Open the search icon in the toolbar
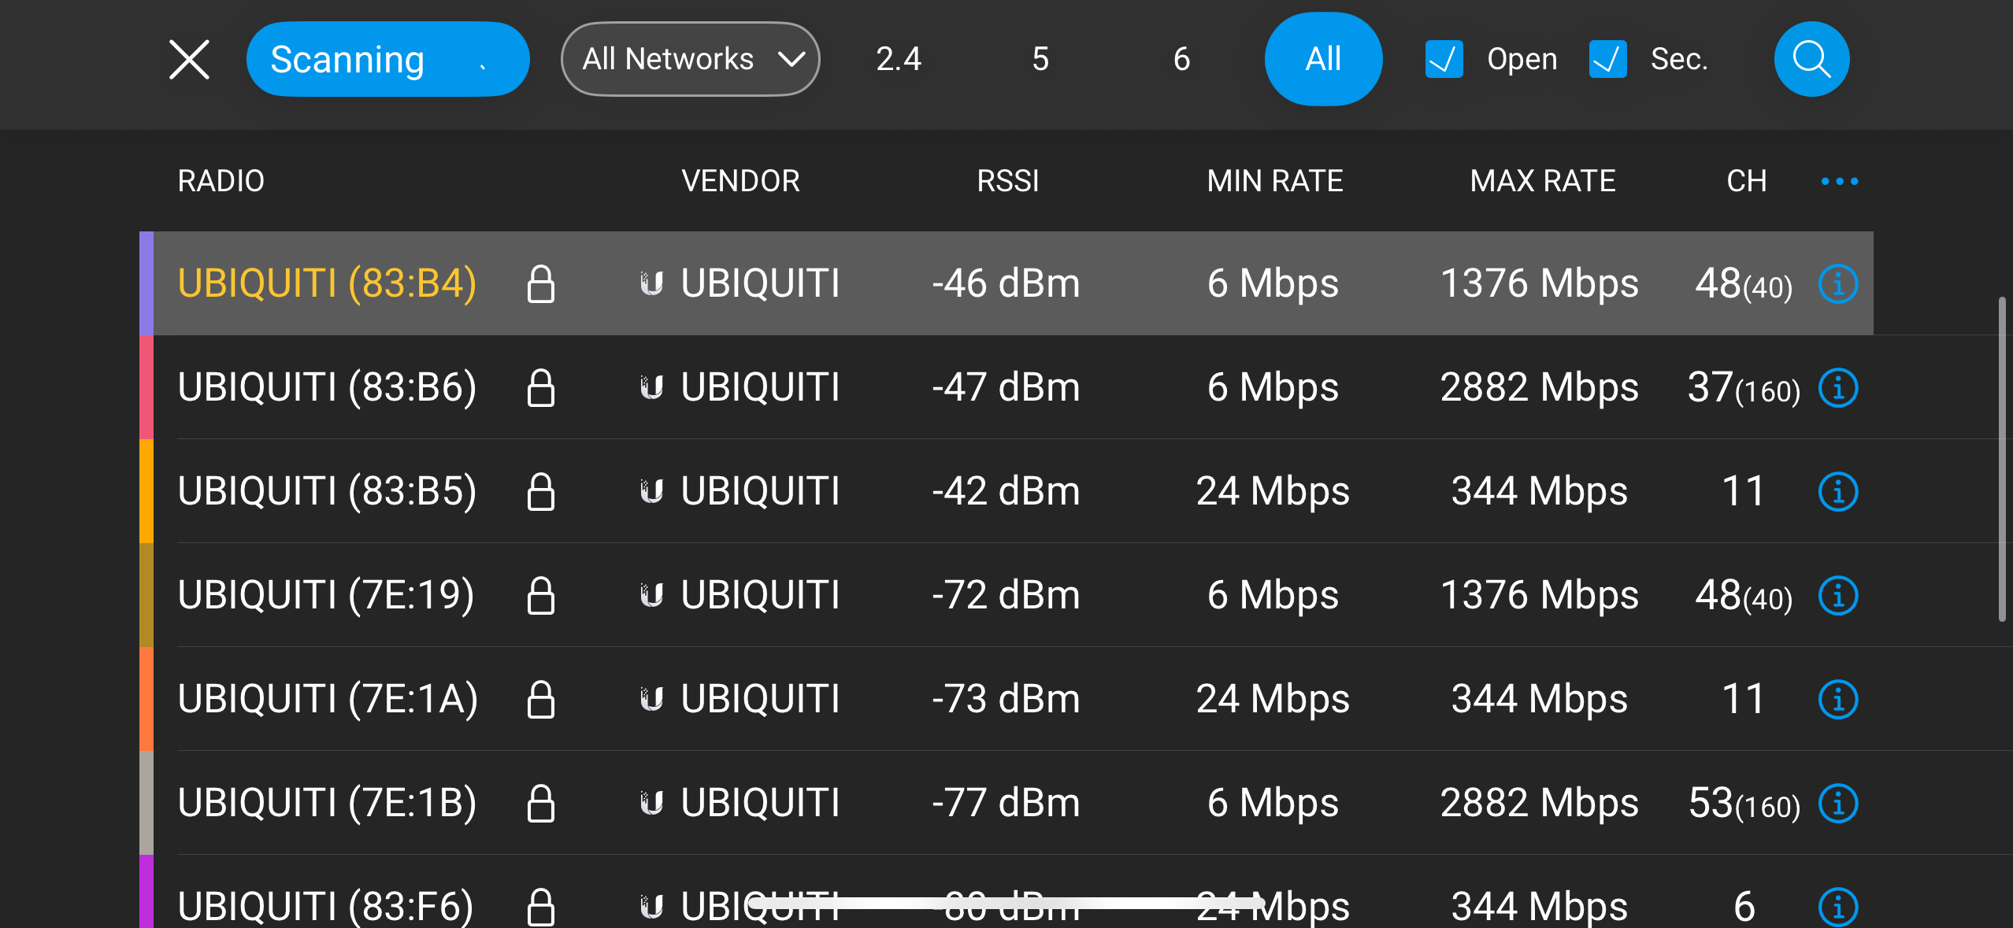 click(1811, 58)
